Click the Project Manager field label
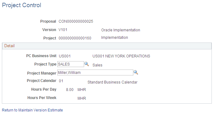Screen dimensions: 214x113 coord(42,73)
